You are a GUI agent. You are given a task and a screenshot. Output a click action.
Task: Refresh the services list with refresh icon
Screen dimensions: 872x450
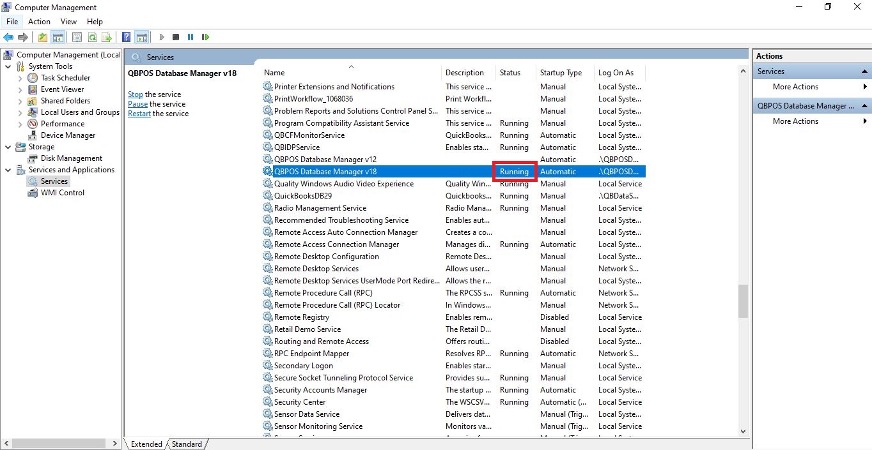[92, 36]
